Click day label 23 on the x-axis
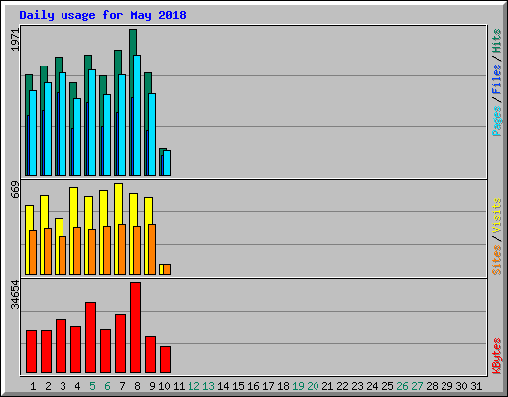 (357, 386)
